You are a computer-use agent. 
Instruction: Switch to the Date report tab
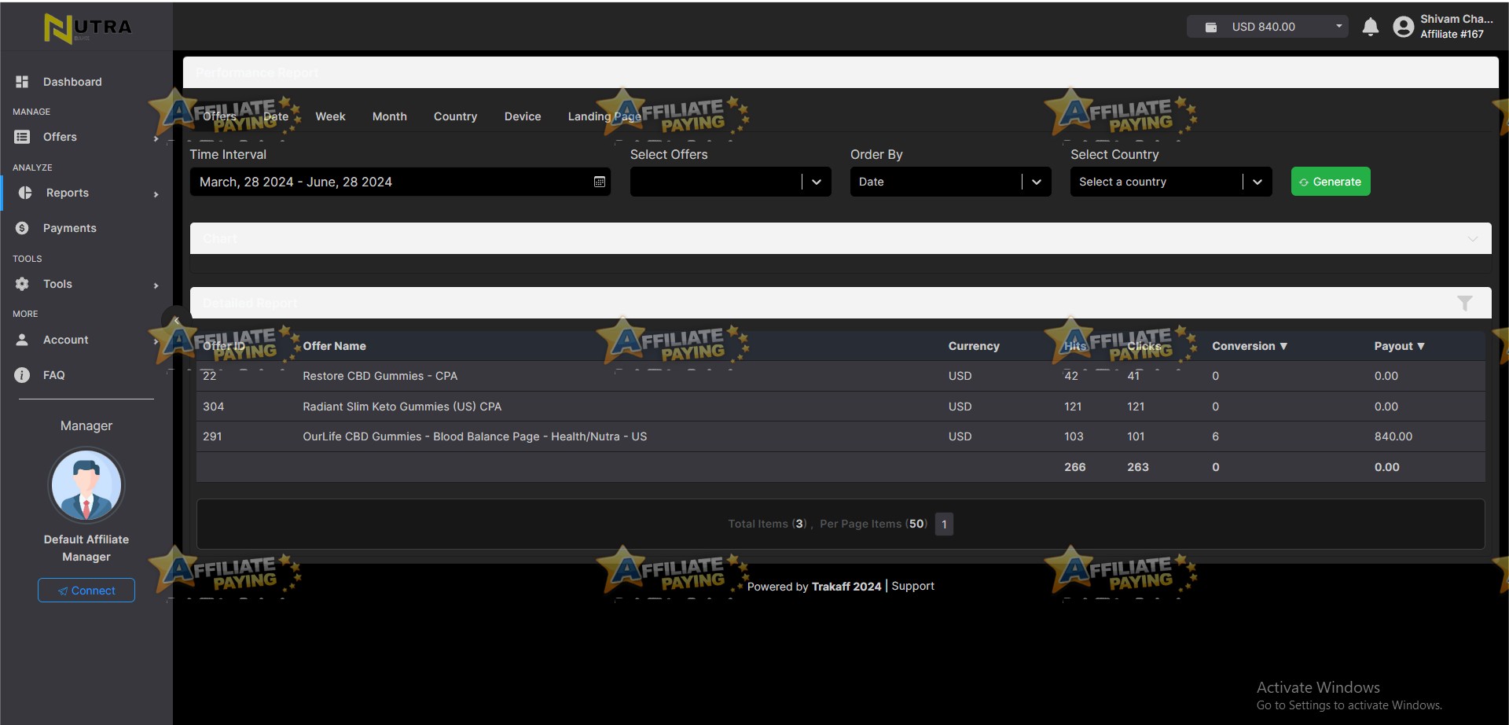coord(276,116)
